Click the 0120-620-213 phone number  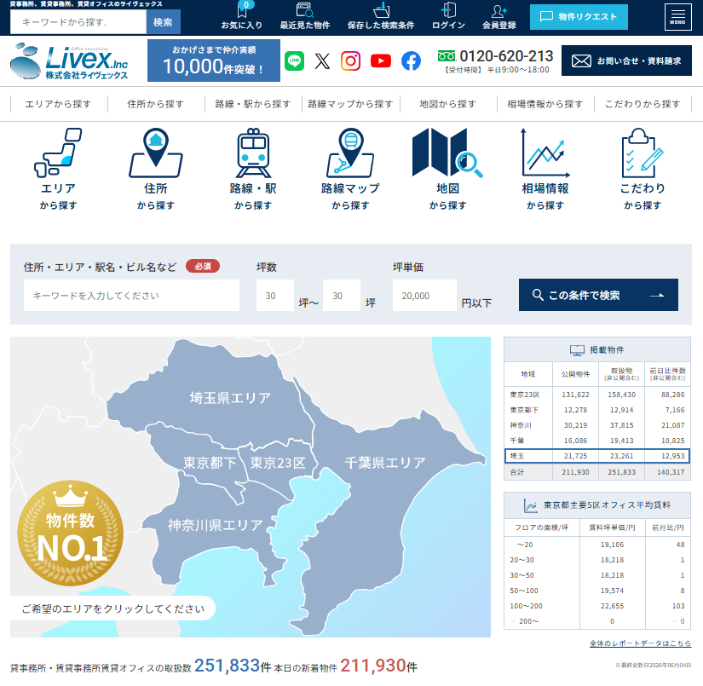click(506, 56)
